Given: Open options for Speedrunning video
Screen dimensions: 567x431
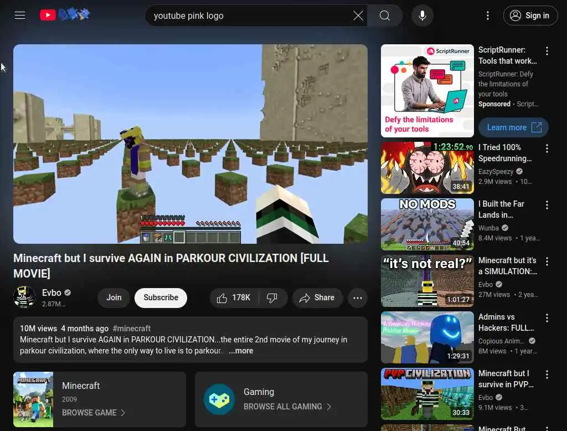Looking at the screenshot, I should pos(547,148).
